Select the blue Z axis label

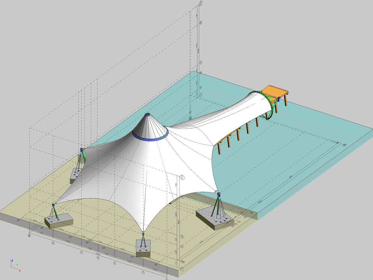[x=12, y=261]
